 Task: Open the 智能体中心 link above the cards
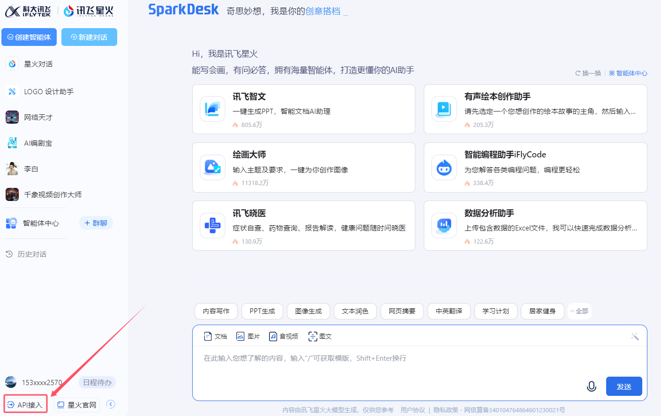628,73
